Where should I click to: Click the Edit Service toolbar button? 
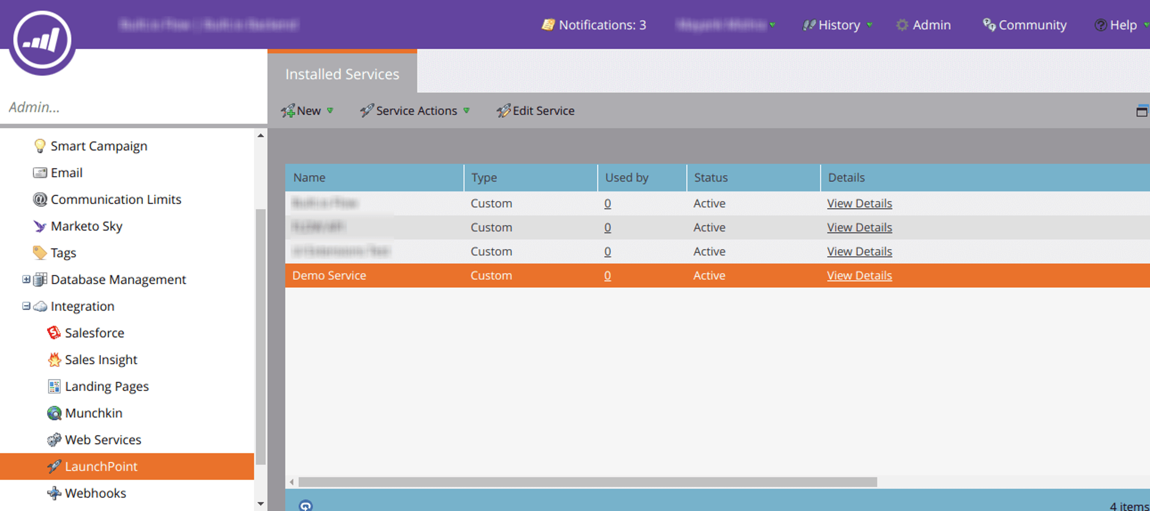tap(535, 111)
